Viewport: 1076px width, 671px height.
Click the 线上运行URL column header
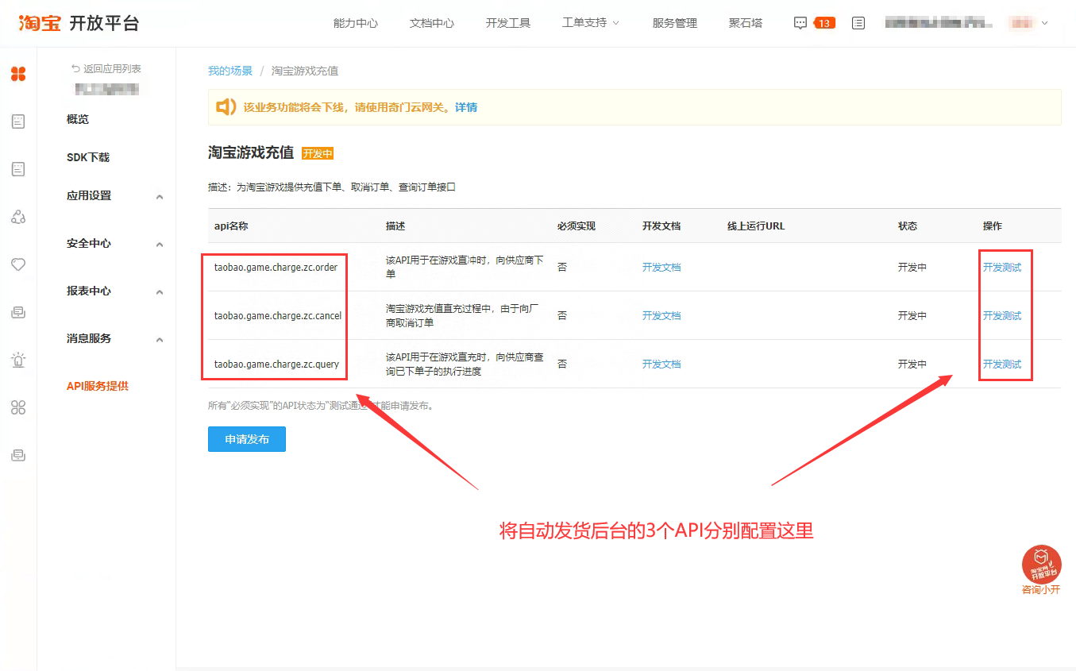pos(756,226)
